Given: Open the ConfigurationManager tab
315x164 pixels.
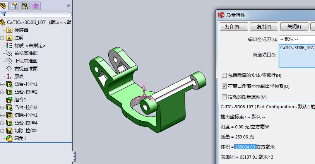Looking at the screenshot, I should pyautogui.click(x=25, y=6).
